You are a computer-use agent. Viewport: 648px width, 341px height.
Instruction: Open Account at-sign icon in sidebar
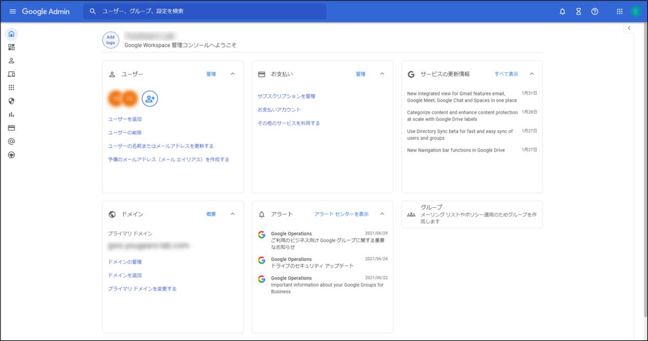[11, 141]
